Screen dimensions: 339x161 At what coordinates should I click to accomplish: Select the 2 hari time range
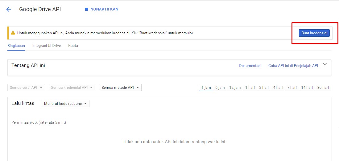coord(264,88)
